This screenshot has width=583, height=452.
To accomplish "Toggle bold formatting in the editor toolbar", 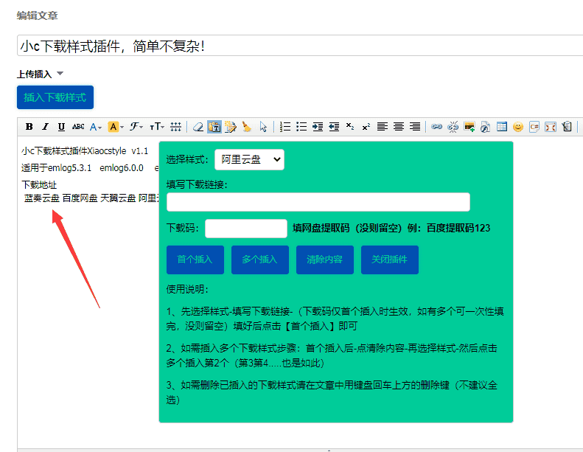I will point(29,127).
